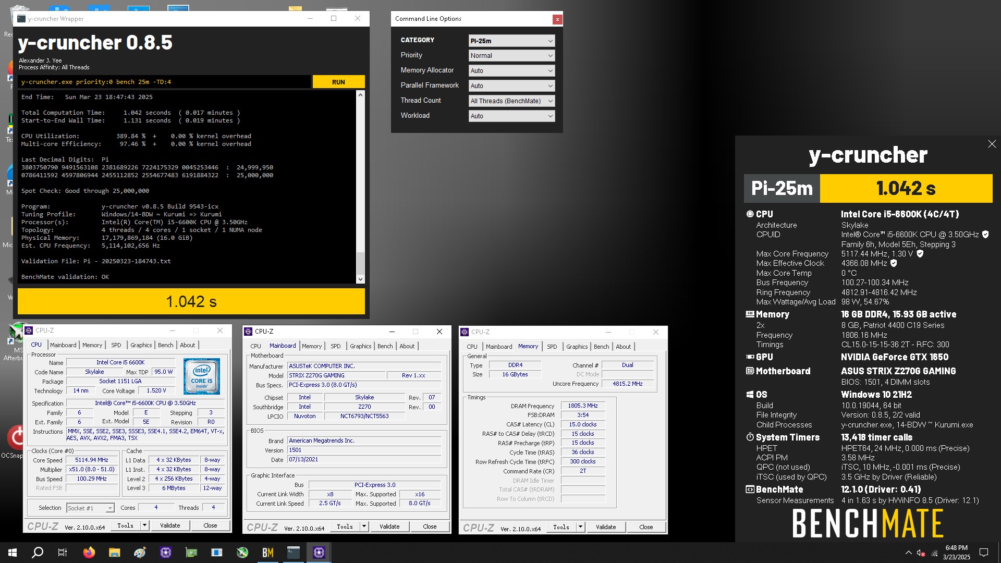
Task: Click CPU-Z title icon of left window
Action: tap(29, 331)
